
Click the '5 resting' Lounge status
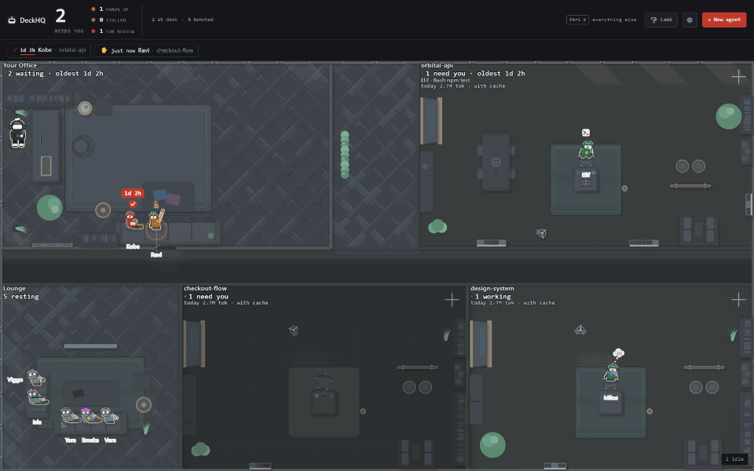click(21, 297)
